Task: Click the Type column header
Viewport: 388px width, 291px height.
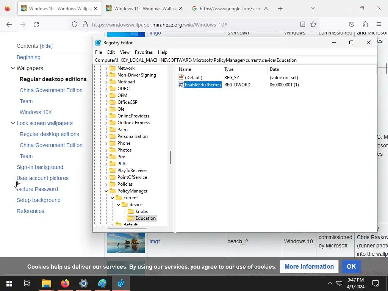Action: coord(245,69)
